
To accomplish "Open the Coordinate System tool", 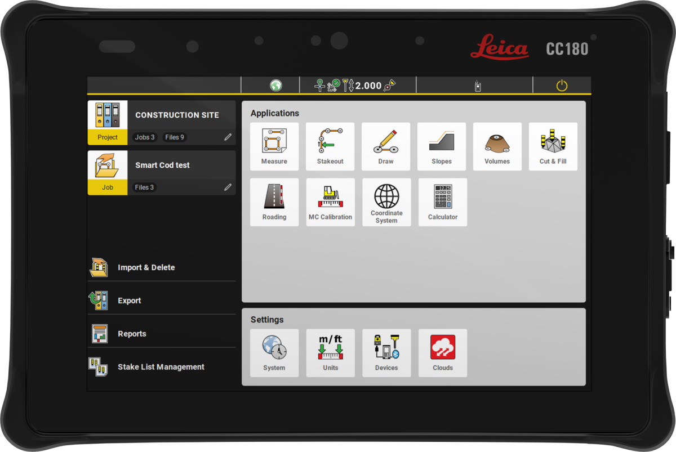I will (x=386, y=202).
